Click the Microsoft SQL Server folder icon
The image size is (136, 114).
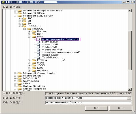click(20, 16)
